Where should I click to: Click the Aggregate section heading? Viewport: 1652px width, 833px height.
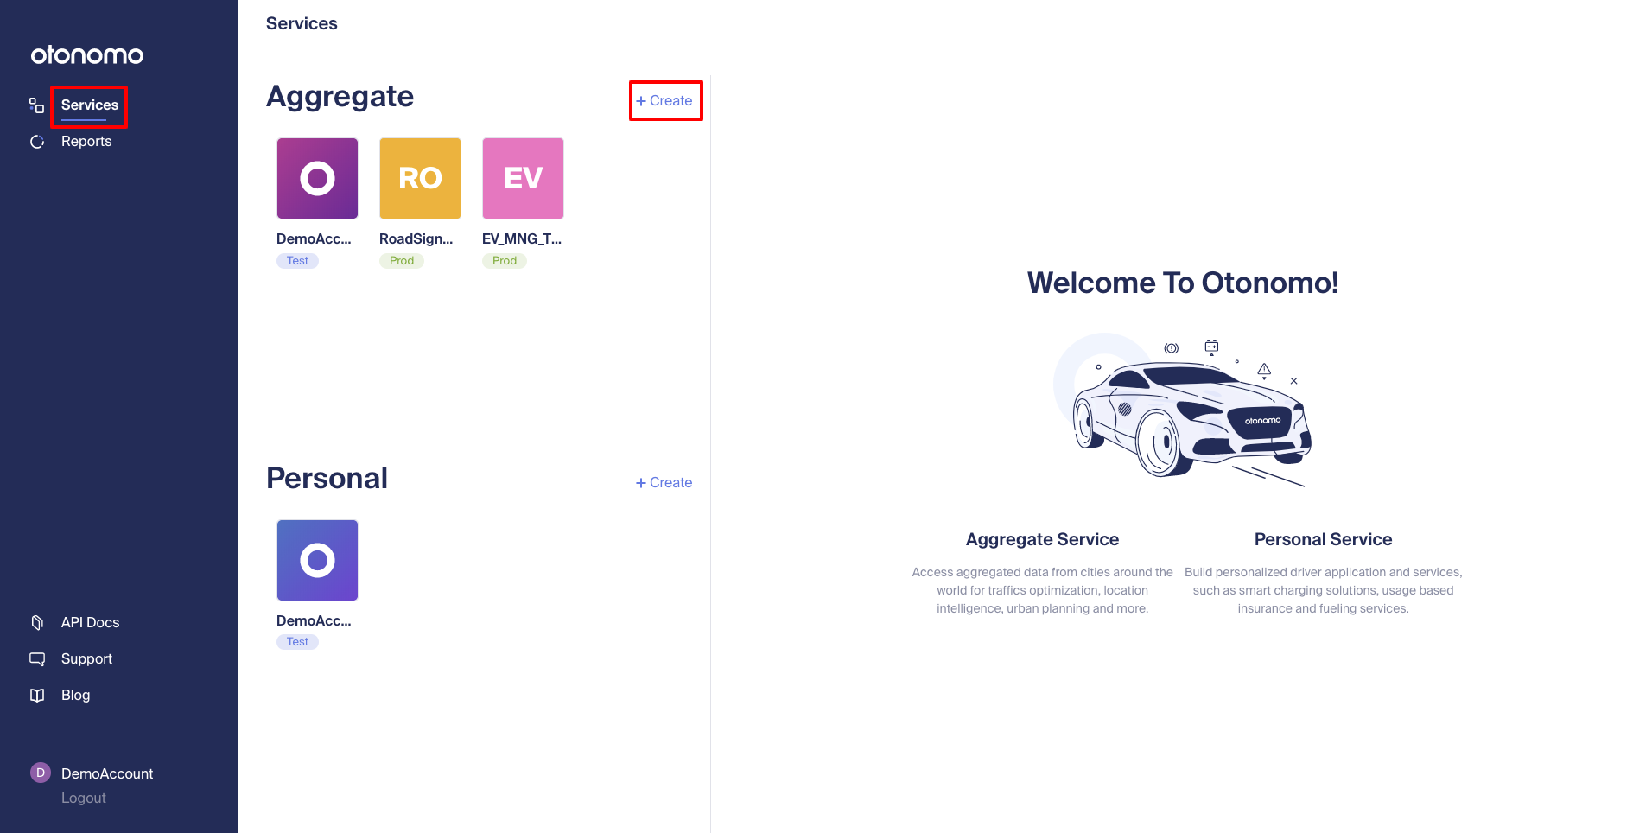[340, 97]
